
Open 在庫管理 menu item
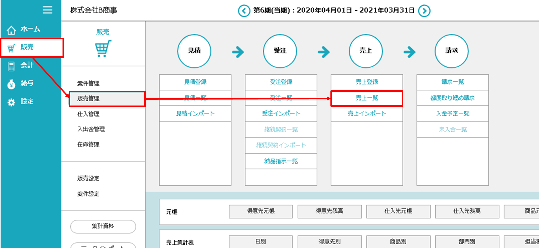point(88,144)
